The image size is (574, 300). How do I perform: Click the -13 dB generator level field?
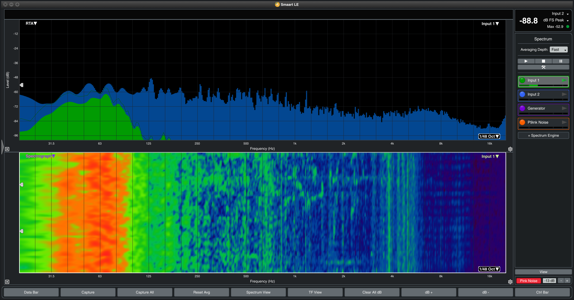click(549, 281)
